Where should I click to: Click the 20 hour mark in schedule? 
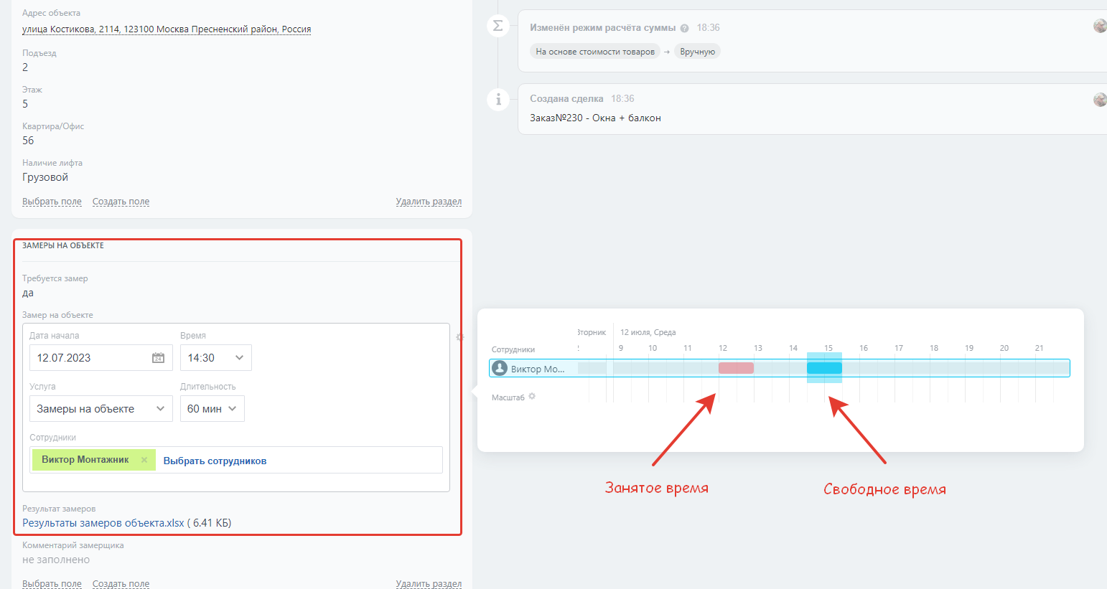1004,348
